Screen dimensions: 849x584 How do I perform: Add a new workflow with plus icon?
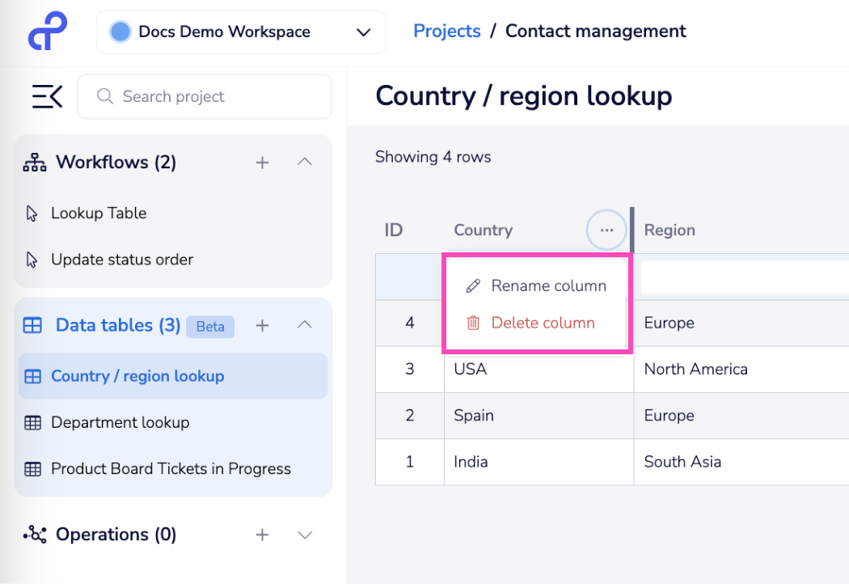pos(262,163)
